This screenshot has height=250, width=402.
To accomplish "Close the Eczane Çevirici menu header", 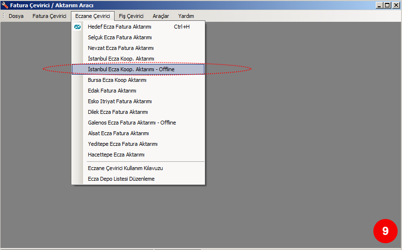I will (93, 16).
